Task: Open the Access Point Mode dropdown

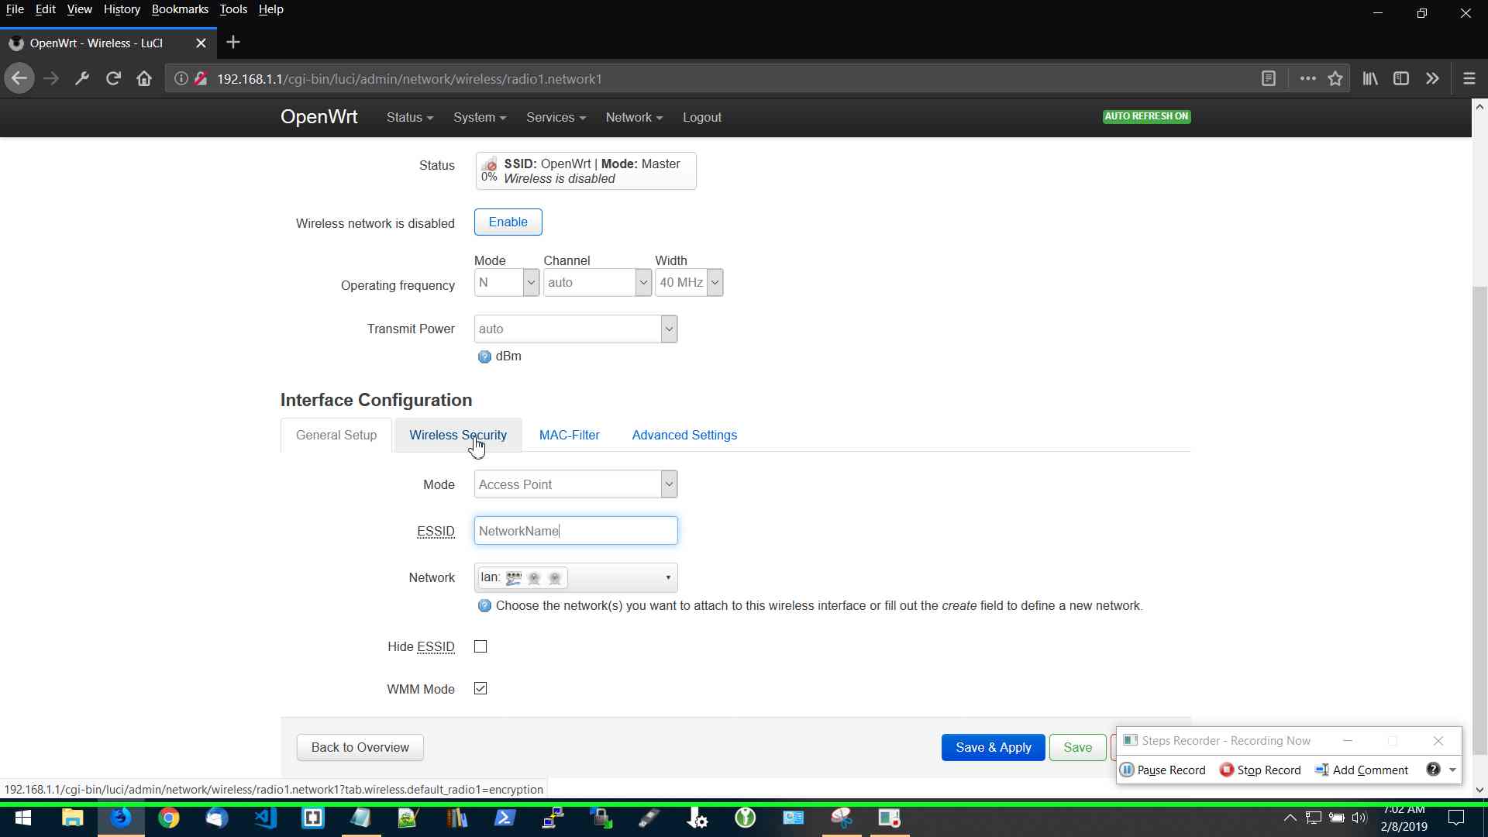Action: point(575,484)
